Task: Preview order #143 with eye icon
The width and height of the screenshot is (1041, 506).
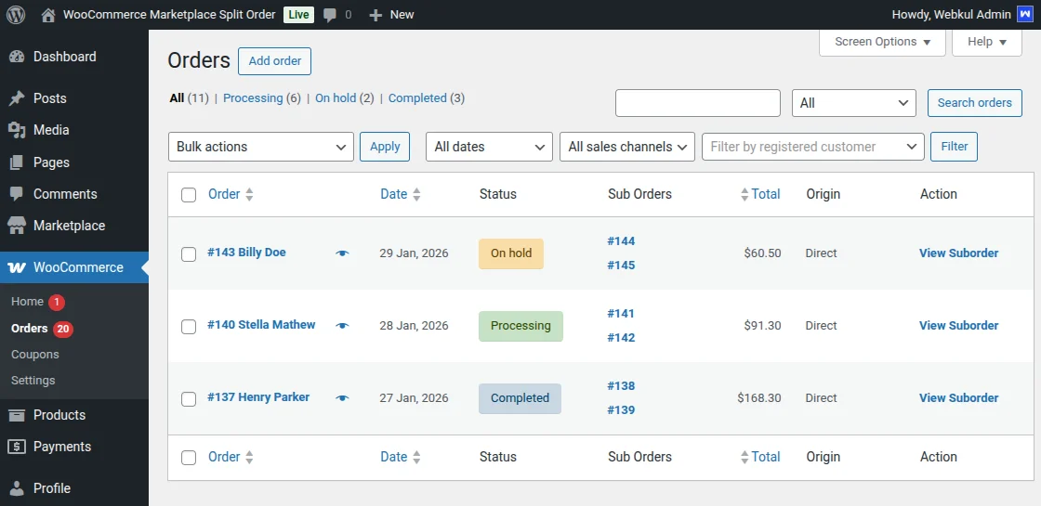Action: (x=342, y=253)
